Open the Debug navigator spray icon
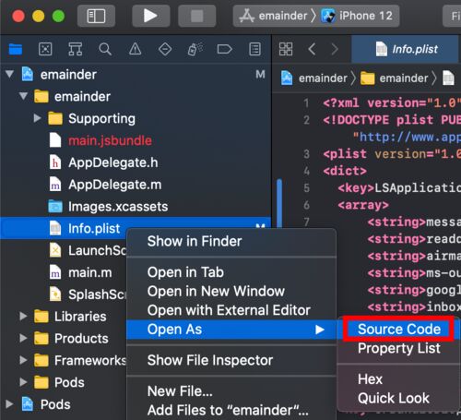Image resolution: width=461 pixels, height=420 pixels. (x=195, y=49)
